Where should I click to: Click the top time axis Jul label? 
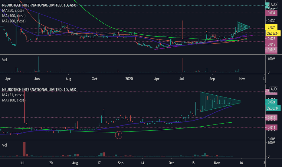182,79
